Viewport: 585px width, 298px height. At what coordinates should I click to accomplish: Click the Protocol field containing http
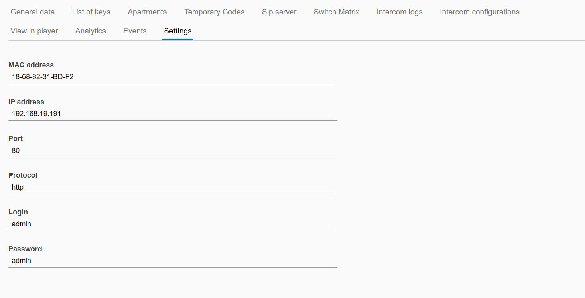click(x=172, y=187)
